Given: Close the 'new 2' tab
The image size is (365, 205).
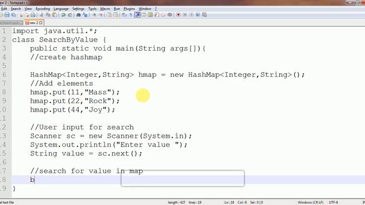Looking at the screenshot, I should pos(41,23).
